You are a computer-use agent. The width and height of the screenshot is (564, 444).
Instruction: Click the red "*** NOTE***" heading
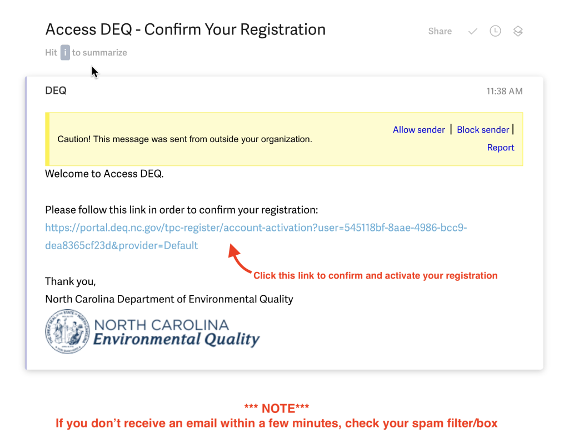[277, 408]
